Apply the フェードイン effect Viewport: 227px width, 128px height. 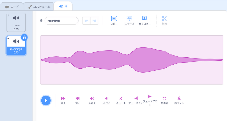(136, 100)
